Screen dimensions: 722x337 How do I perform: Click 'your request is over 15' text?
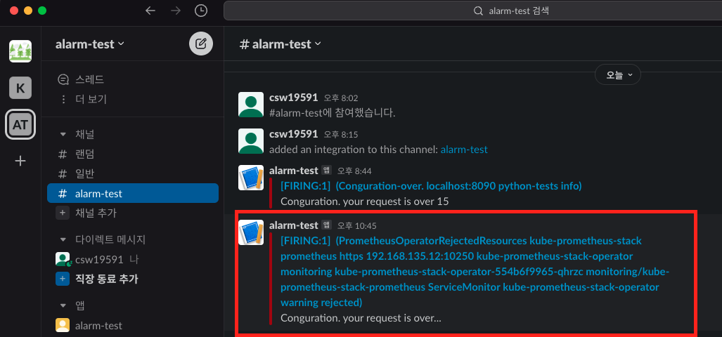[395, 201]
